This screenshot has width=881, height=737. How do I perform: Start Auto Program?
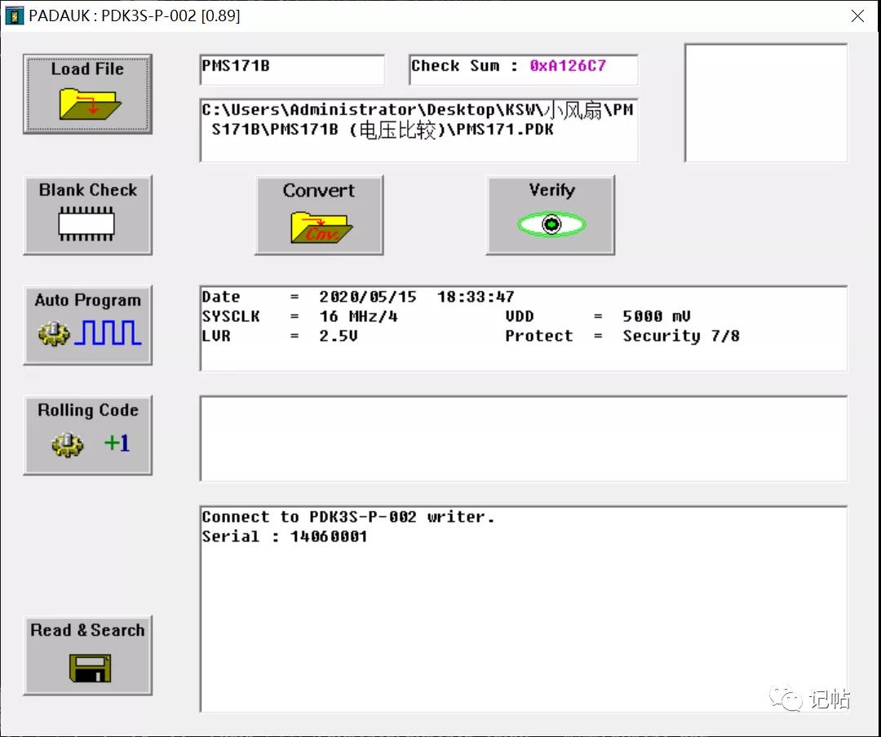tap(87, 324)
